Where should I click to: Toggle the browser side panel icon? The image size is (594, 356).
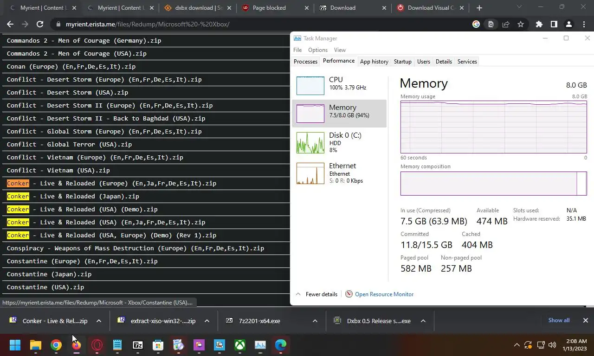click(554, 24)
